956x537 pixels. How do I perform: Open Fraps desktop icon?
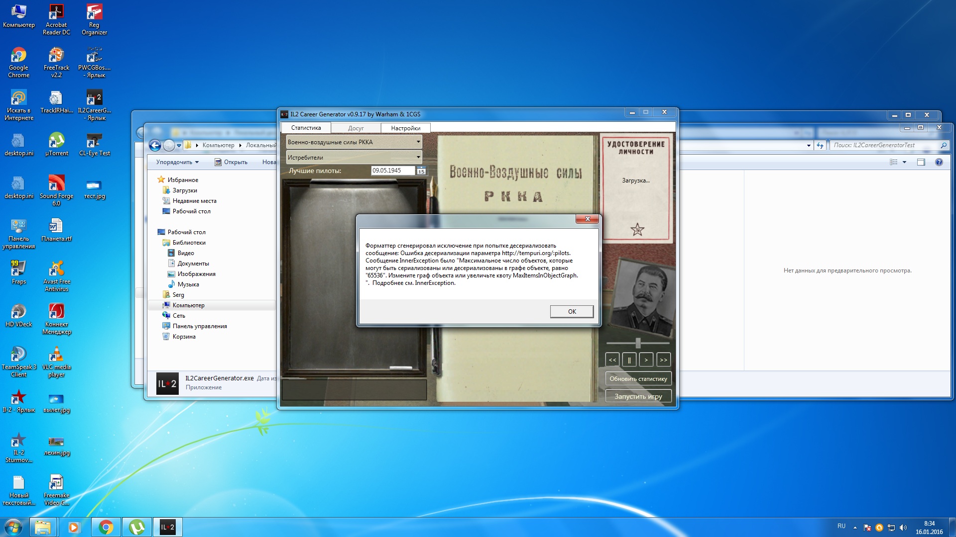[18, 272]
